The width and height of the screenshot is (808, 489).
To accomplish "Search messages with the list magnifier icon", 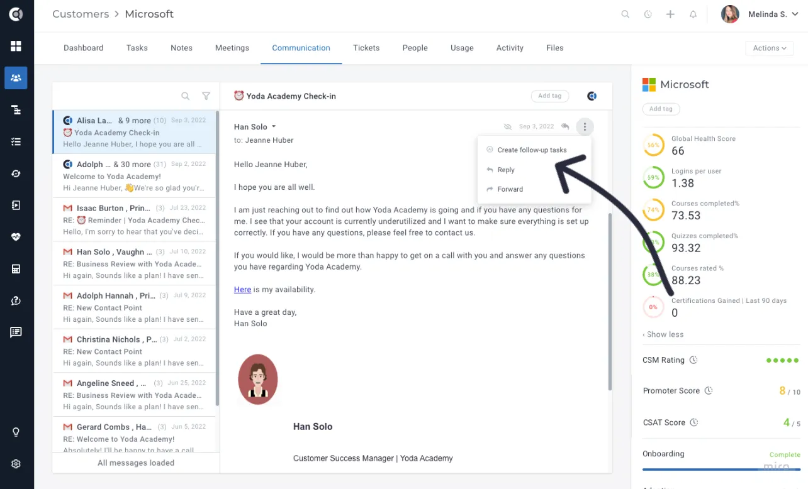I will pos(186,96).
